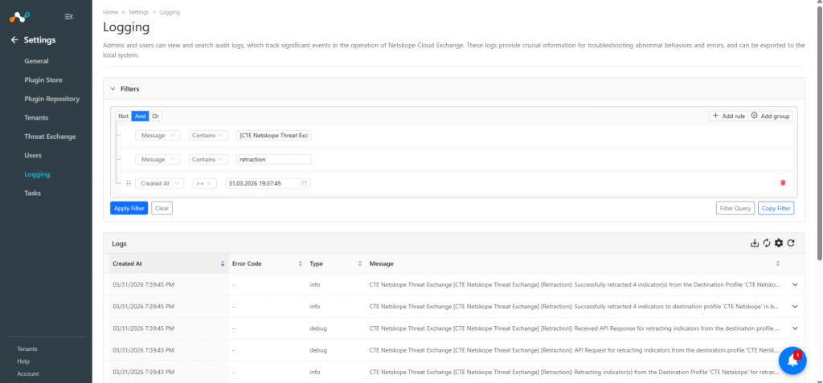Delete Created At rule trash icon

[783, 183]
